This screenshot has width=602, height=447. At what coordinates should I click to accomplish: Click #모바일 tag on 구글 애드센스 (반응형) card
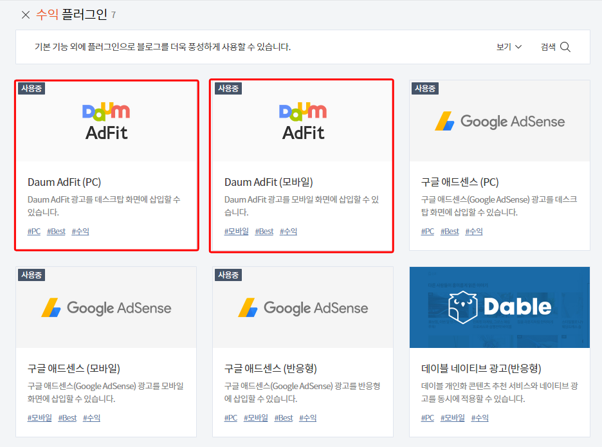tap(256, 418)
